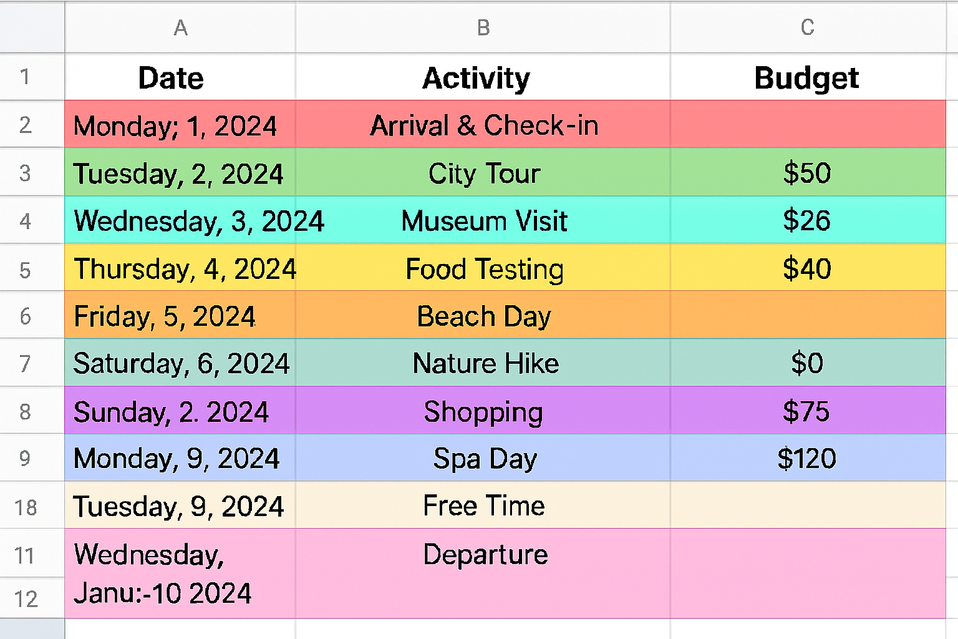Select the column C header
The height and width of the screenshot is (639, 958).
click(x=807, y=27)
